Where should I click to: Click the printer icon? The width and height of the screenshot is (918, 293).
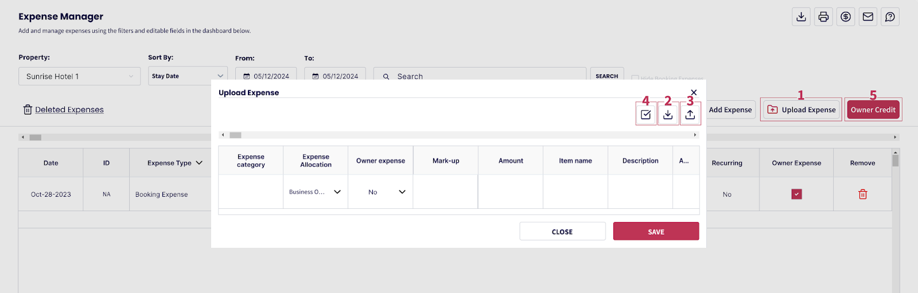[x=823, y=17]
